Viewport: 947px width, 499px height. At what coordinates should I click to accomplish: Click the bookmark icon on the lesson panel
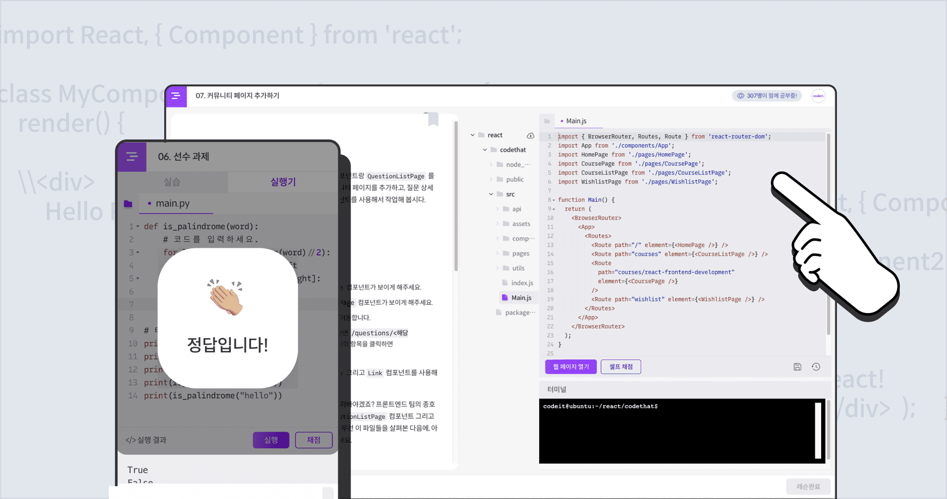(433, 119)
